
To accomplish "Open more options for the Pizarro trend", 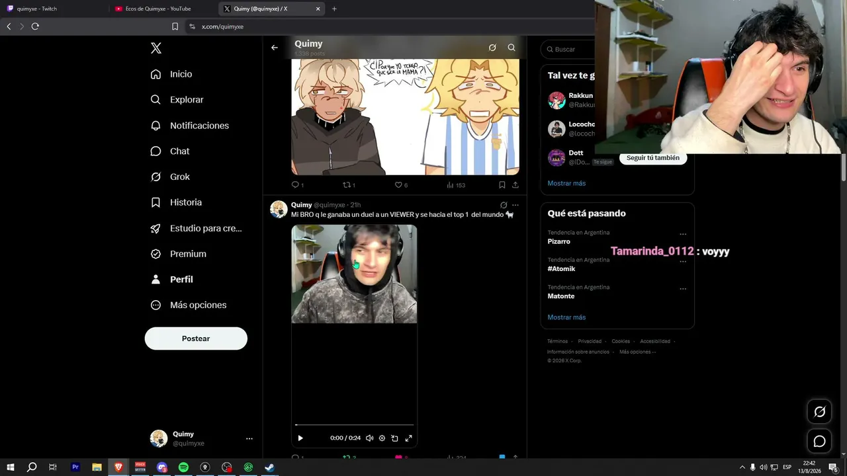I will [683, 234].
